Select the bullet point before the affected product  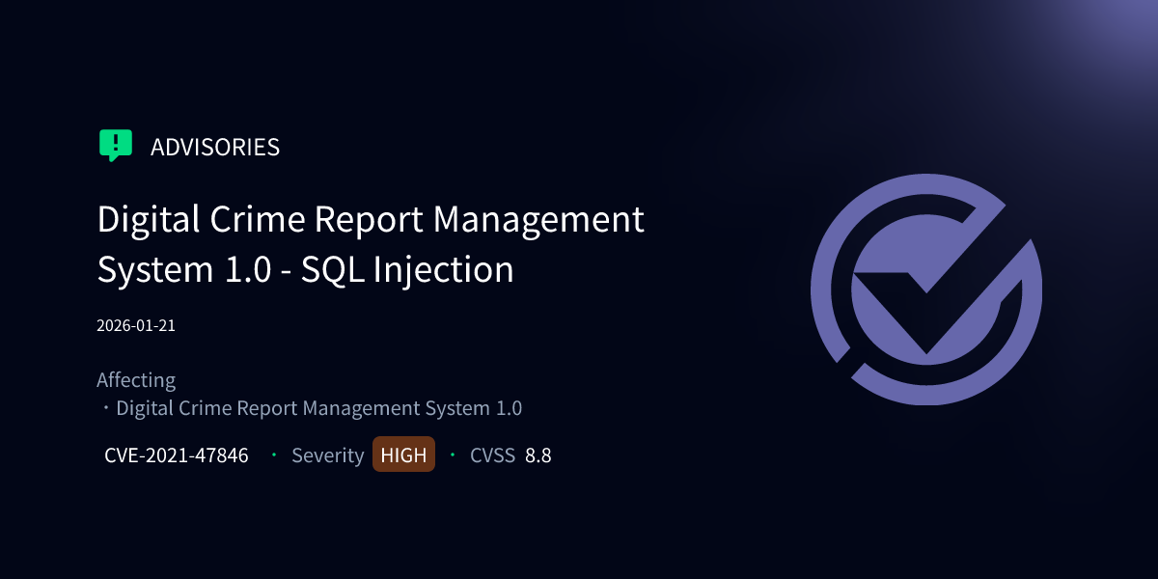click(104, 408)
